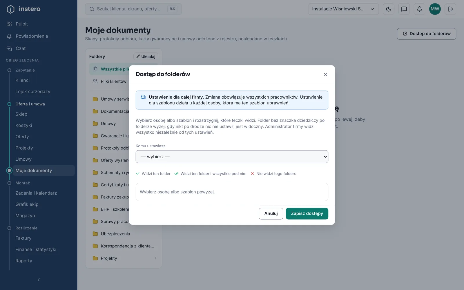
Task: Click the Pliki klientów people icon
Action: (95, 81)
